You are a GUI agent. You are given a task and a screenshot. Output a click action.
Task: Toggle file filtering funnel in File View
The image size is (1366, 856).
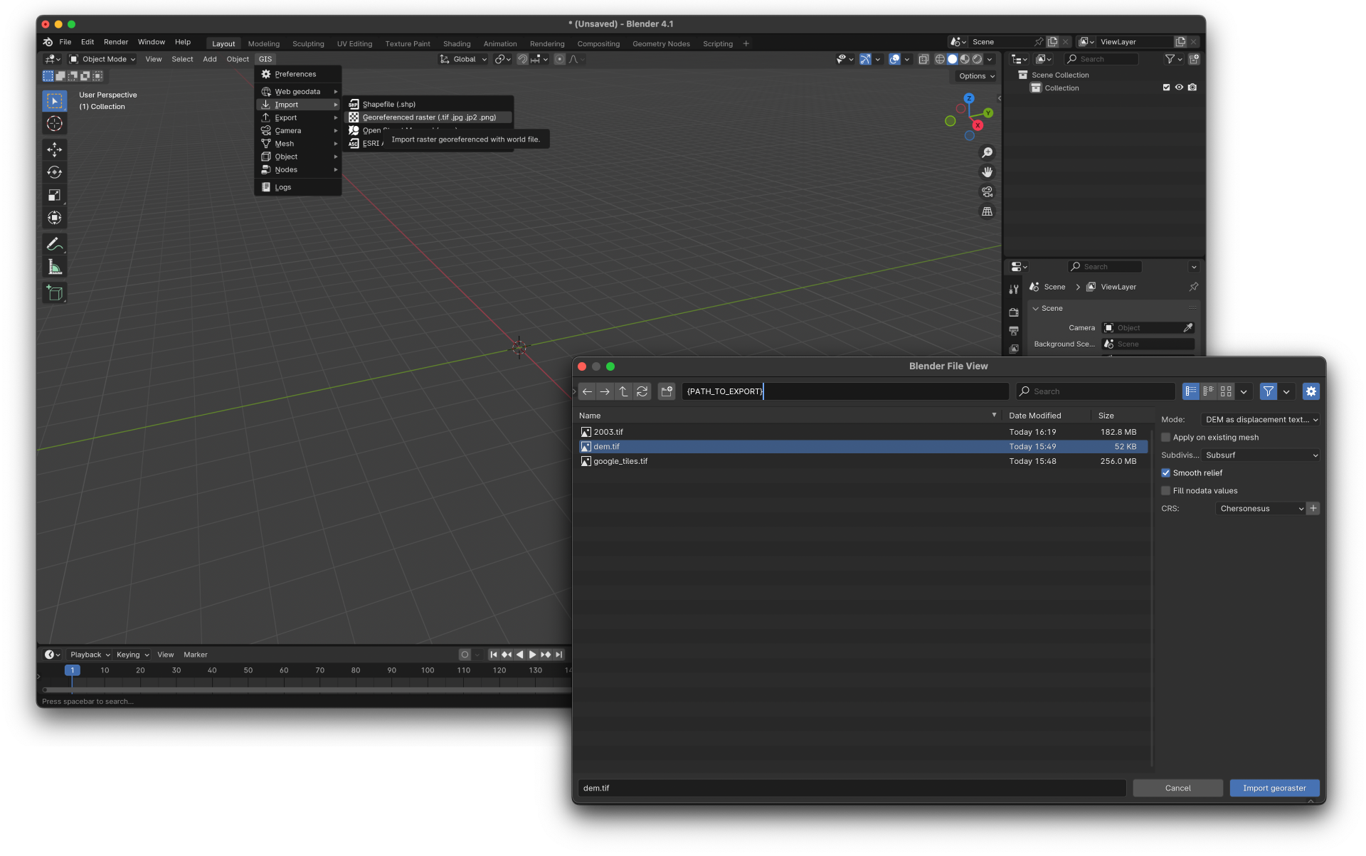pos(1268,391)
